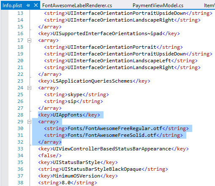
Task: Click the UIStatusBarStyleBlackOpaque value
Action: pos(101,169)
